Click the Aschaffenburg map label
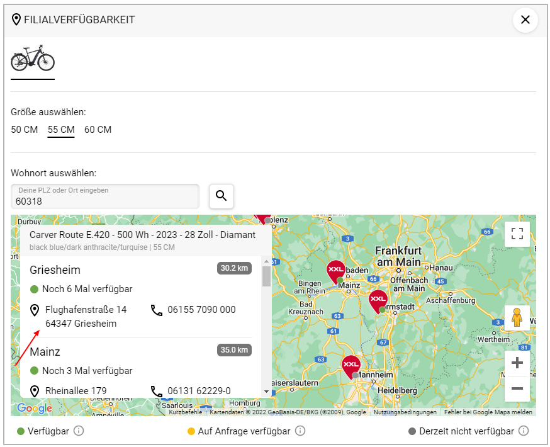Image resolution: width=550 pixels, height=447 pixels. (x=451, y=300)
